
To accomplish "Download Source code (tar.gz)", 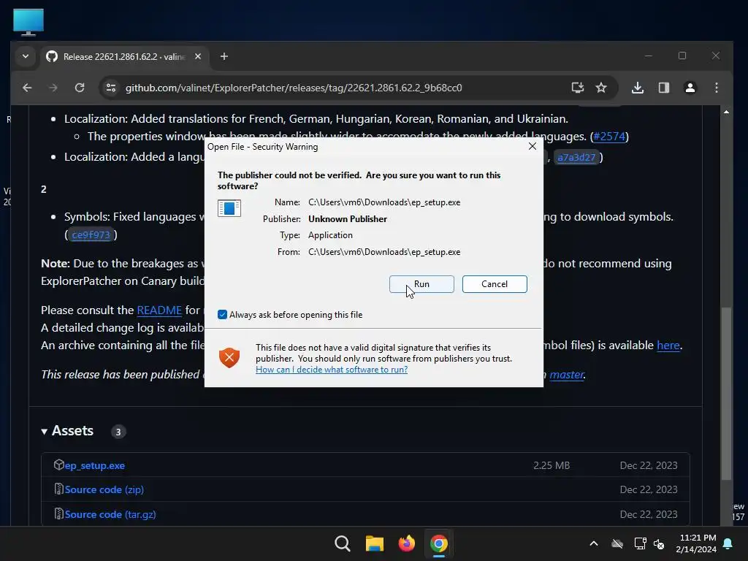I will pos(110,514).
